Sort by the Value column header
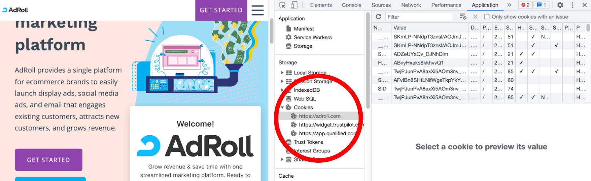 click(x=430, y=27)
